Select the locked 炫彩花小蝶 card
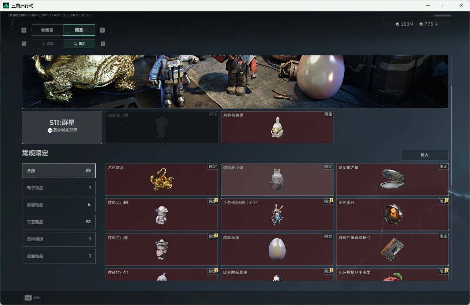 click(162, 127)
